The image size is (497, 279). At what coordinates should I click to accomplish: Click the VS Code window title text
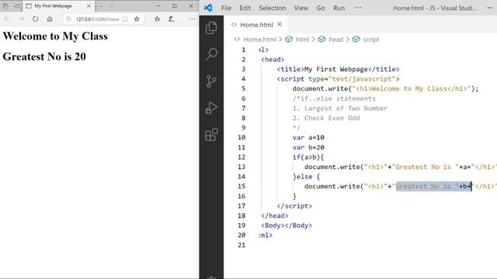click(435, 8)
